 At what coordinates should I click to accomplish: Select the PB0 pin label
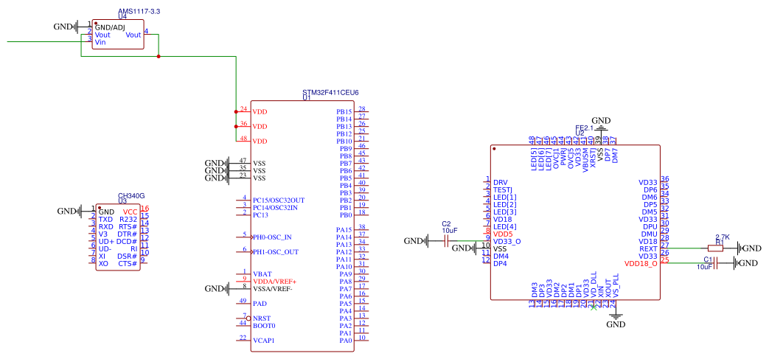pos(346,215)
